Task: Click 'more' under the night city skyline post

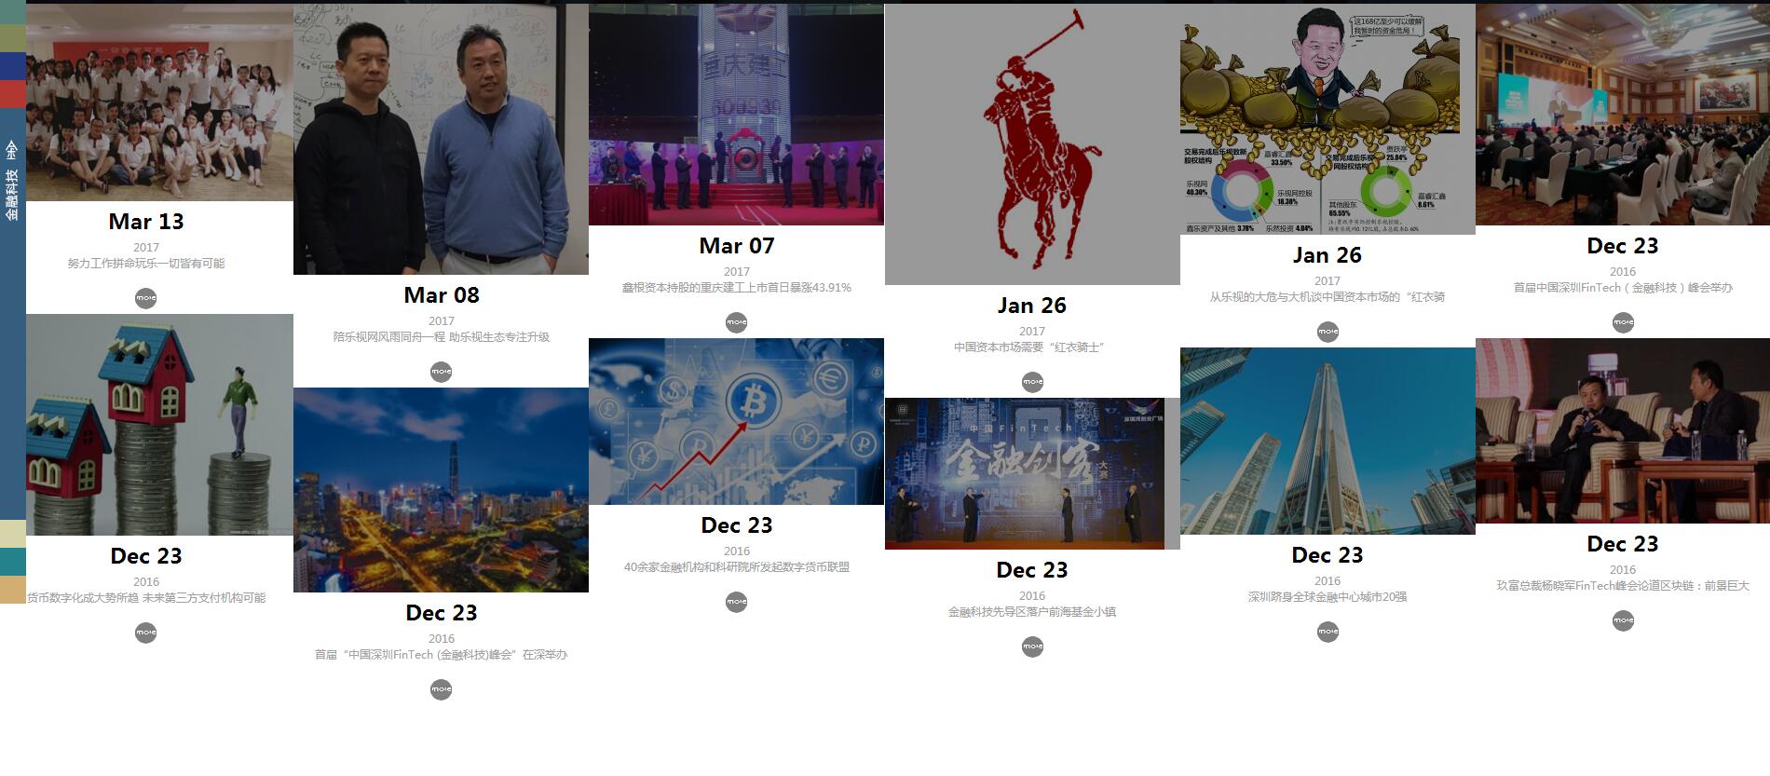Action: coord(441,689)
